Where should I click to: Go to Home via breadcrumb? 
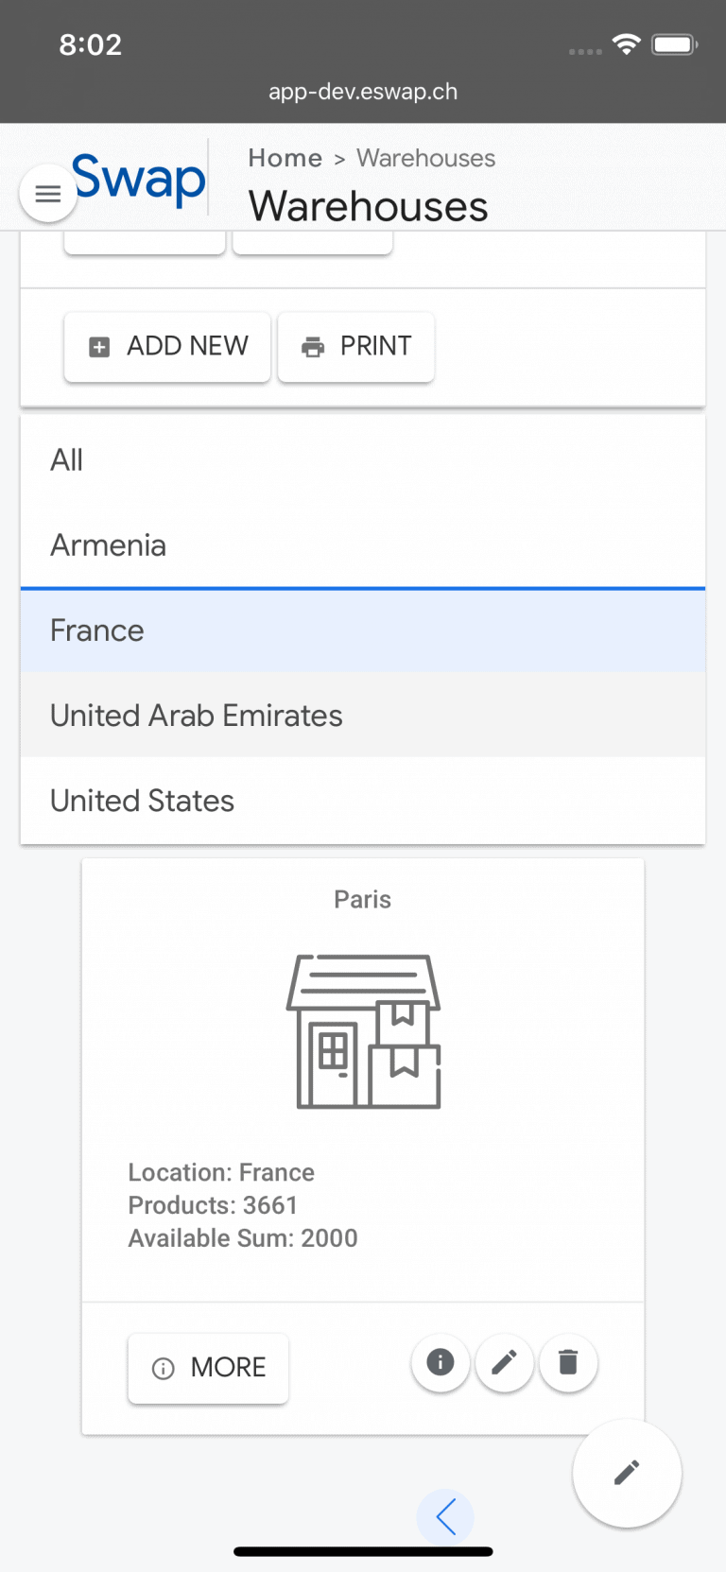285,158
